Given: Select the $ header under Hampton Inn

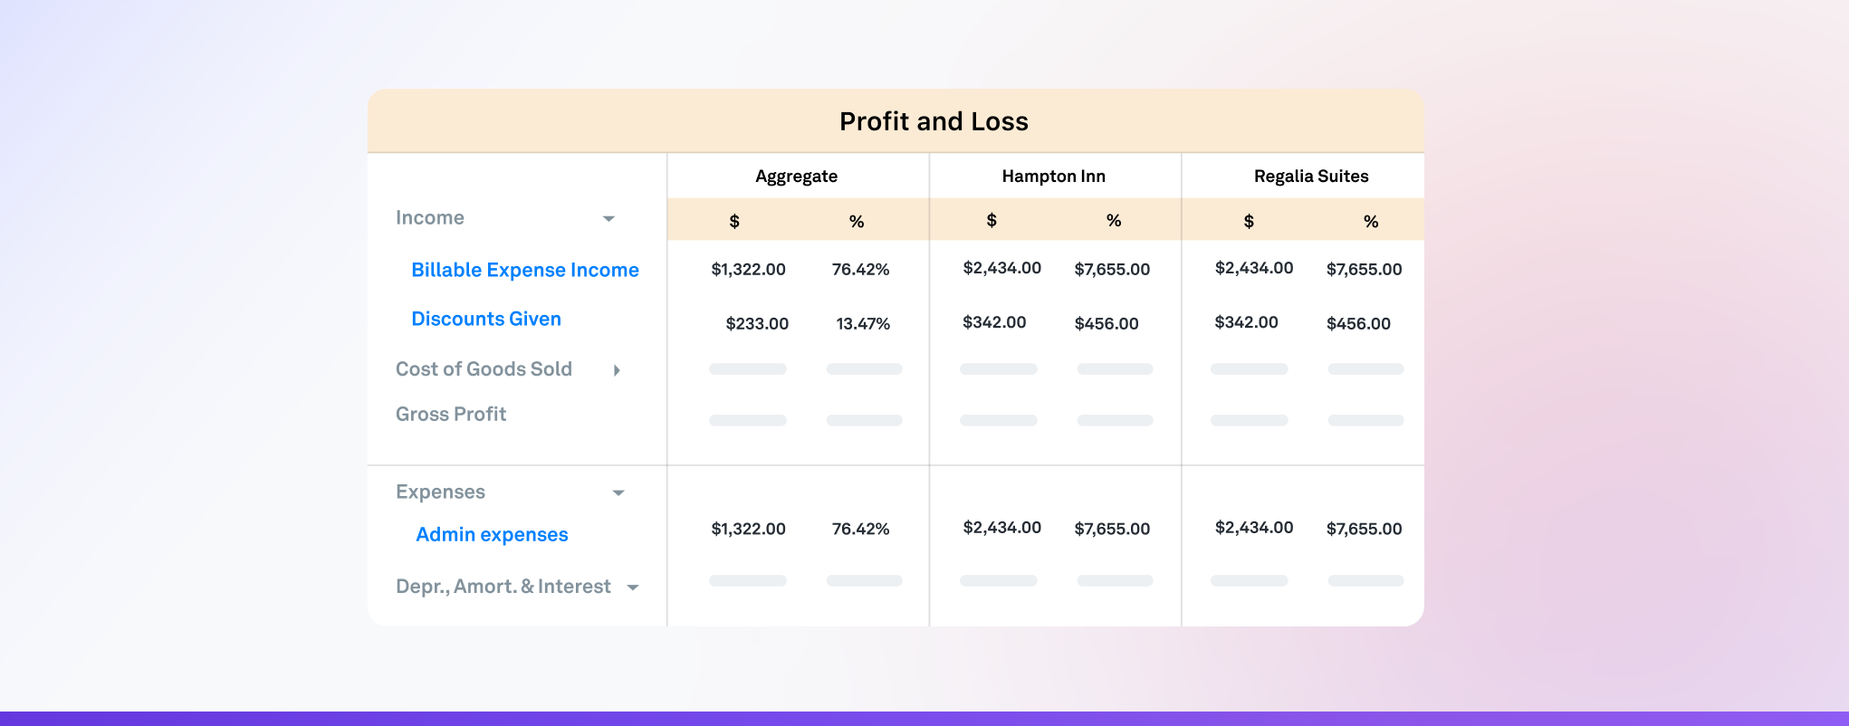Looking at the screenshot, I should [x=992, y=219].
